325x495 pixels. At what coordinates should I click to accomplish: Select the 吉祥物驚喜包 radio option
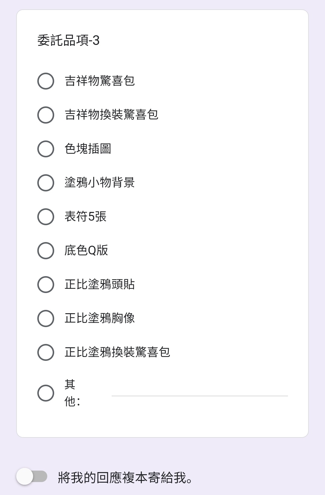pos(46,81)
